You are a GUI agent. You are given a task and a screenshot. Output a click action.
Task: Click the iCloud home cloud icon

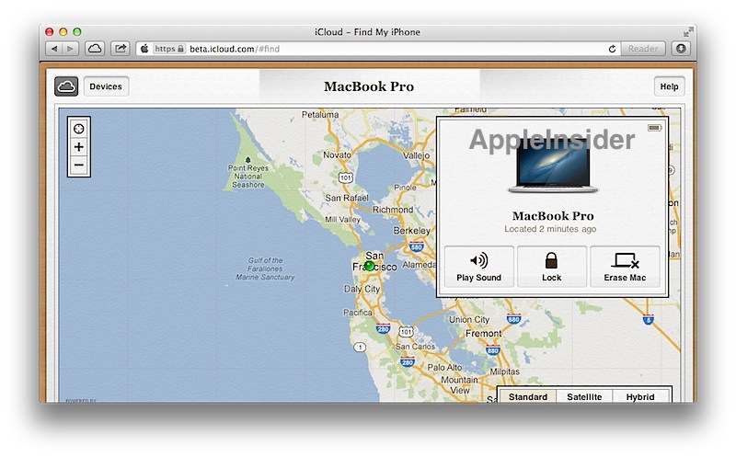tap(66, 86)
